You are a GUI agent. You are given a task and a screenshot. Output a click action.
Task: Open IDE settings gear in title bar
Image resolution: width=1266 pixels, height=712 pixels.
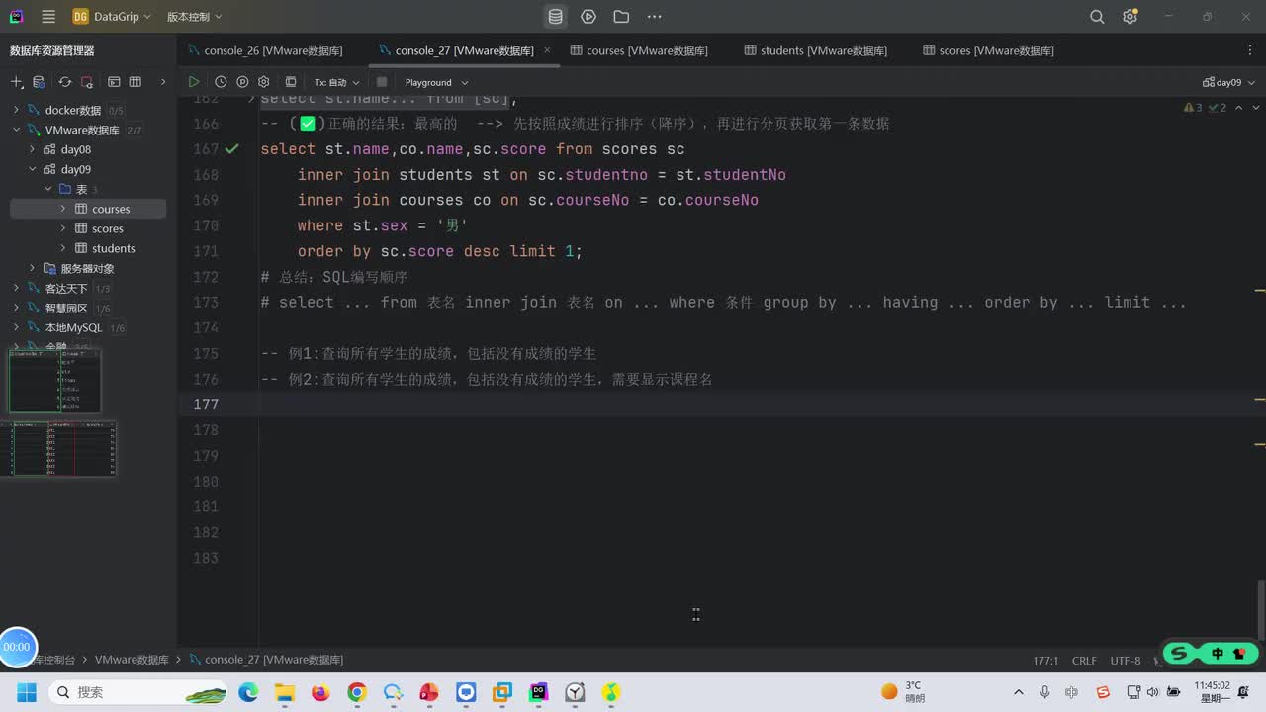1130,17
